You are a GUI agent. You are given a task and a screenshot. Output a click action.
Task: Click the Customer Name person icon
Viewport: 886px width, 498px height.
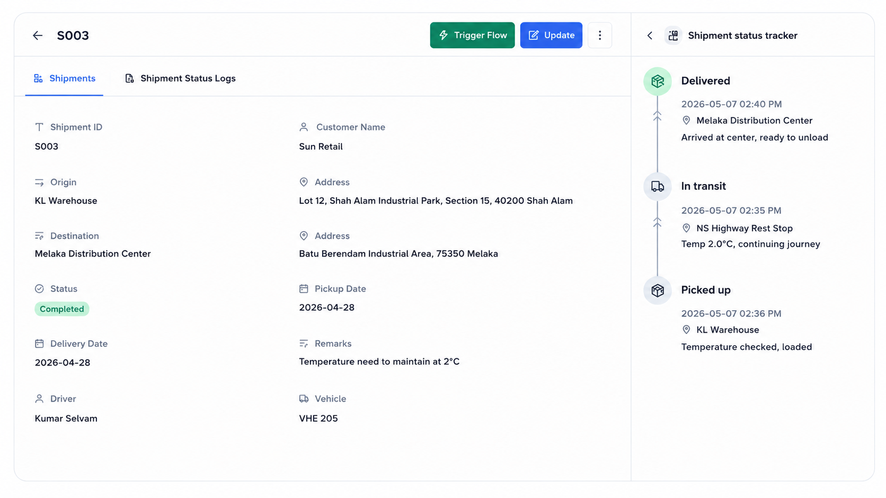304,127
